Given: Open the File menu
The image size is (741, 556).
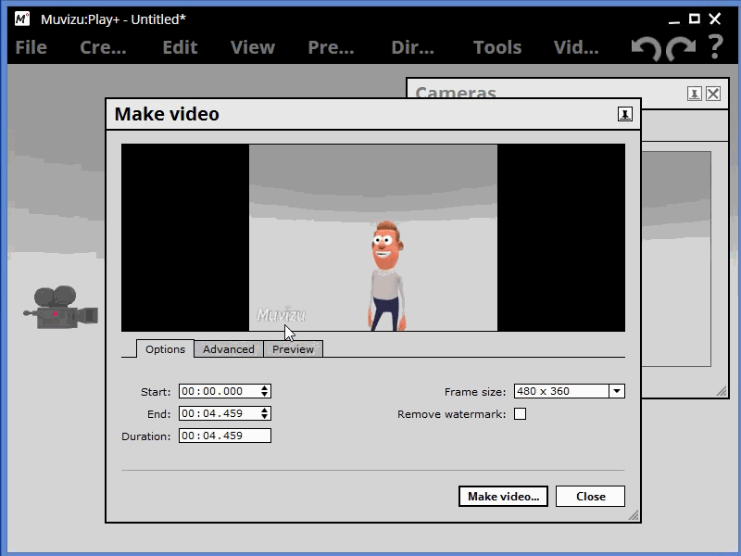Looking at the screenshot, I should [x=31, y=47].
